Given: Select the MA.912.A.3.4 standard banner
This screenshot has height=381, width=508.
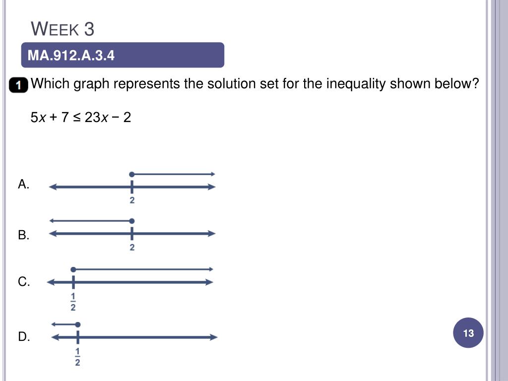Looking at the screenshot, I should coord(123,55).
